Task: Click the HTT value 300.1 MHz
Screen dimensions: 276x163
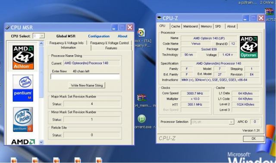Action: coord(195,104)
